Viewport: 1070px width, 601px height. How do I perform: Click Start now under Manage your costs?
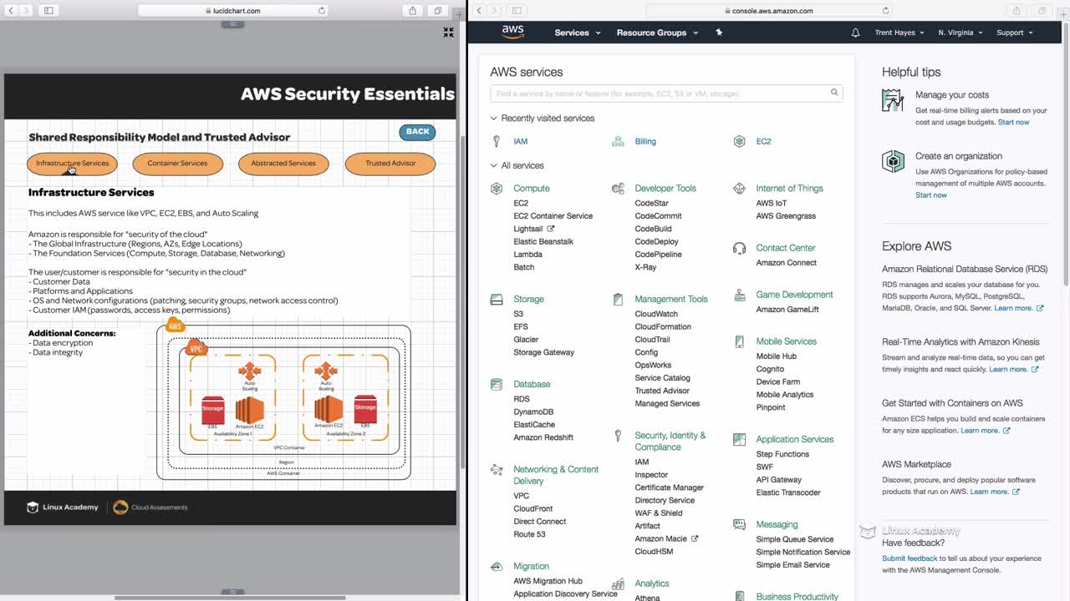click(x=1013, y=122)
